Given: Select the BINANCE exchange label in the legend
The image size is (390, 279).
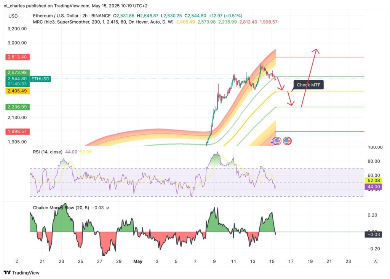Looking at the screenshot, I should coord(101,16).
